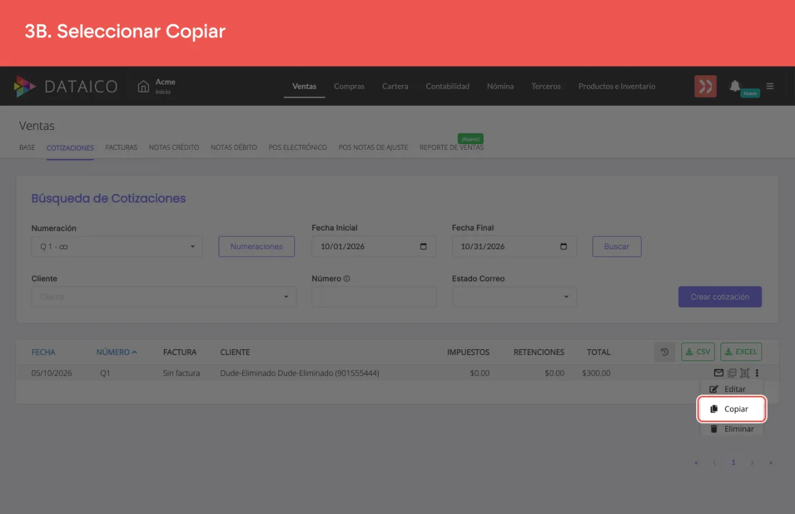Open the Terceros top menu
The width and height of the screenshot is (795, 514).
tap(546, 86)
